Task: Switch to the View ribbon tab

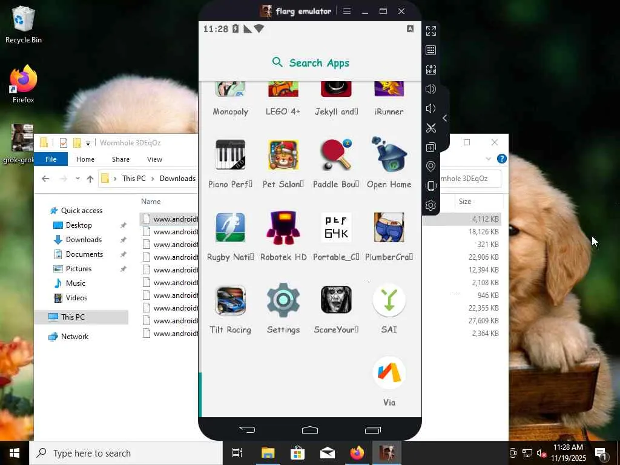Action: click(154, 159)
